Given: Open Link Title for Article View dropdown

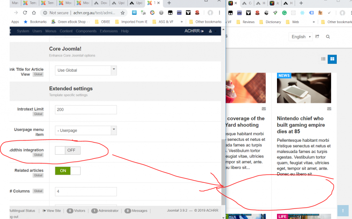Looking at the screenshot, I should 86,70.
